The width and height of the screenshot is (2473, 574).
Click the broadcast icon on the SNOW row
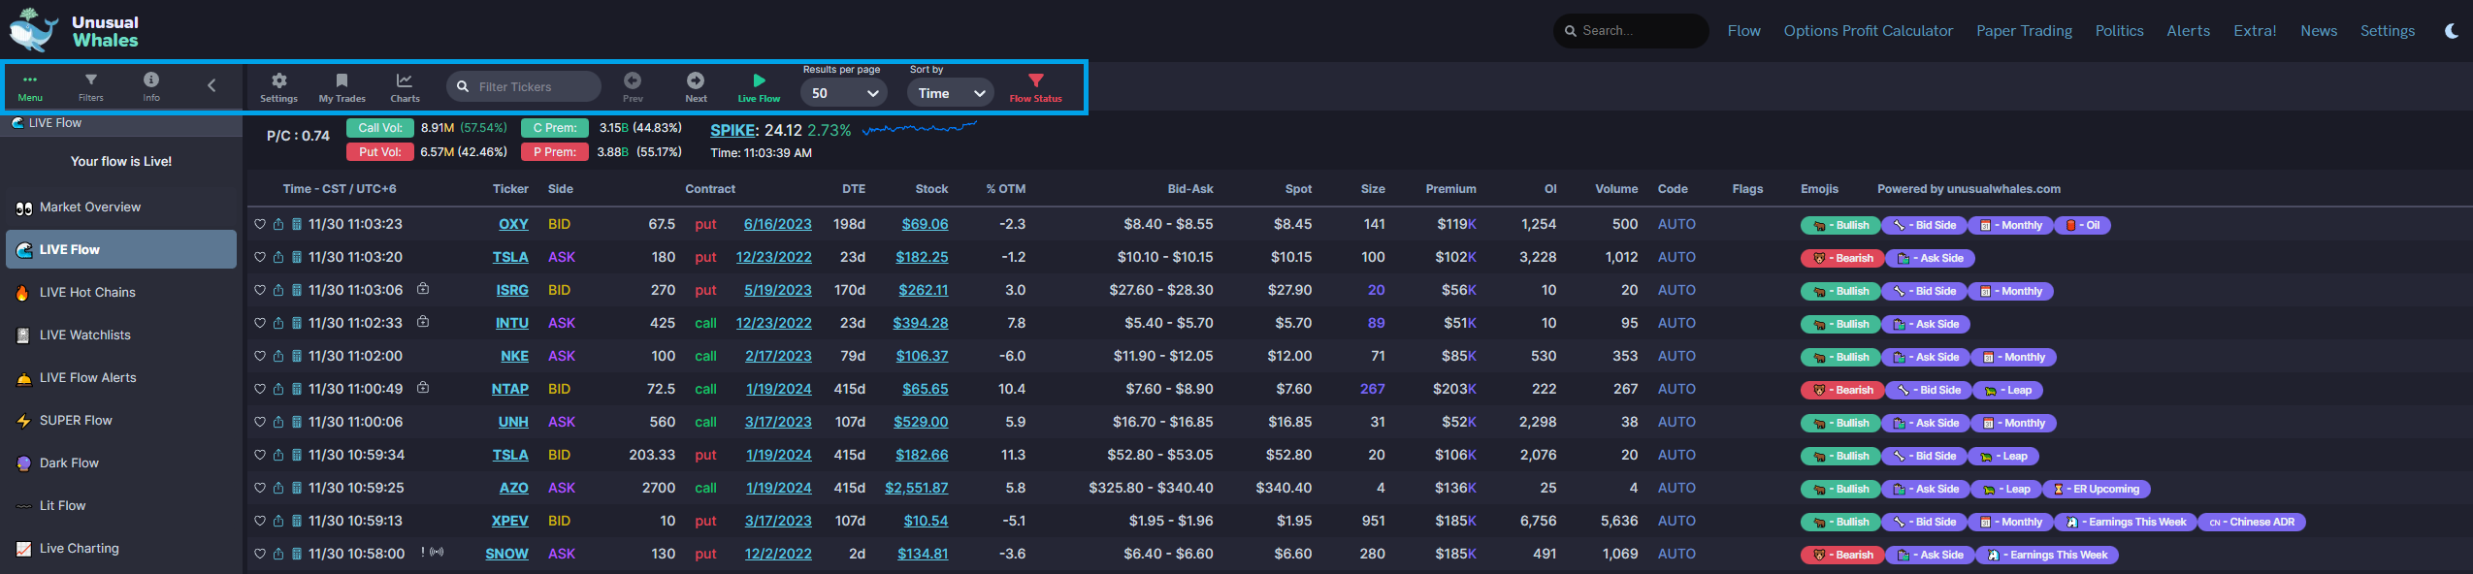[437, 553]
